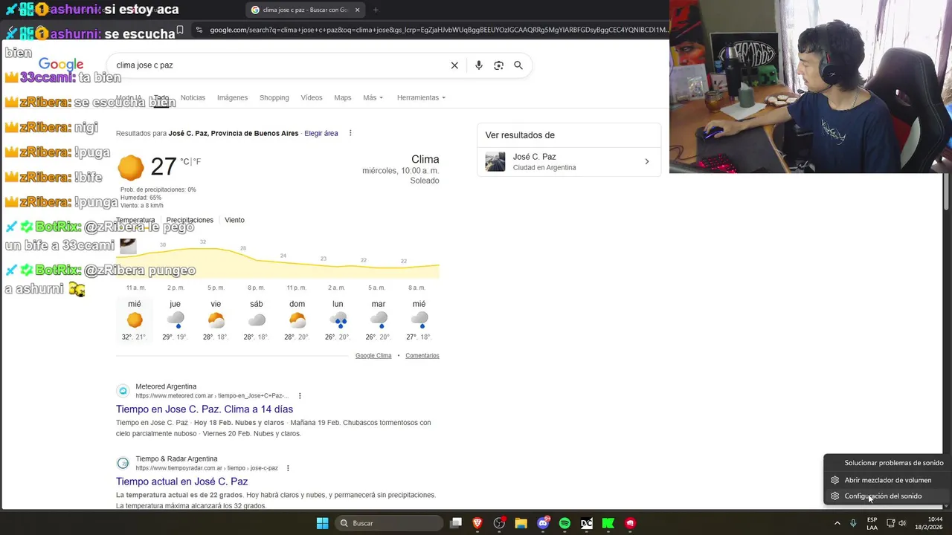Choose Configuración del sonido
Image resolution: width=952 pixels, height=535 pixels.
[x=886, y=496]
